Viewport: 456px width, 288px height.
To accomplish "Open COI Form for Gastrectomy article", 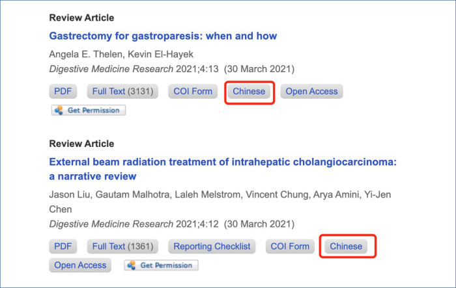I will coord(193,92).
